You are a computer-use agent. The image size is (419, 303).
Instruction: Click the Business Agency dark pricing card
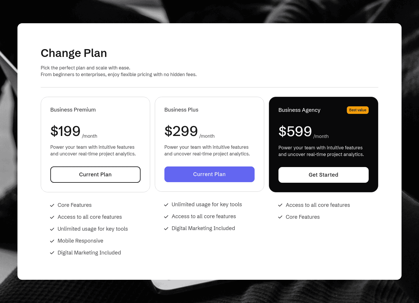click(x=324, y=144)
